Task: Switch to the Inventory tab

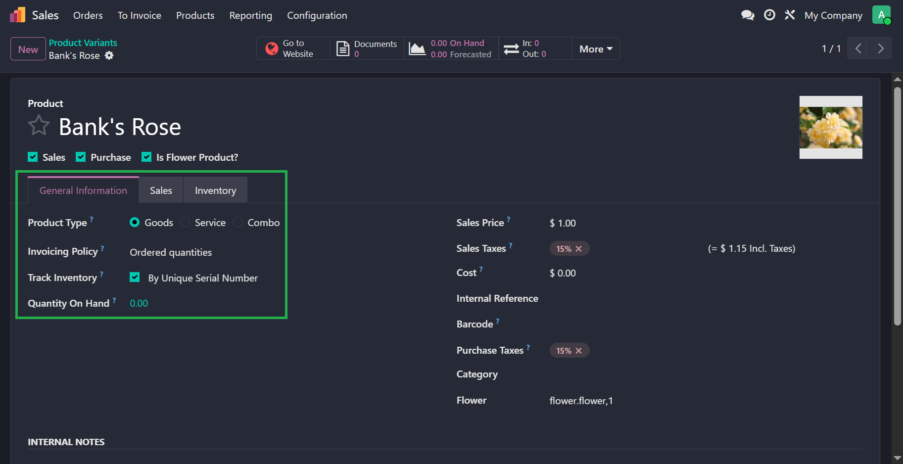Action: pyautogui.click(x=215, y=190)
